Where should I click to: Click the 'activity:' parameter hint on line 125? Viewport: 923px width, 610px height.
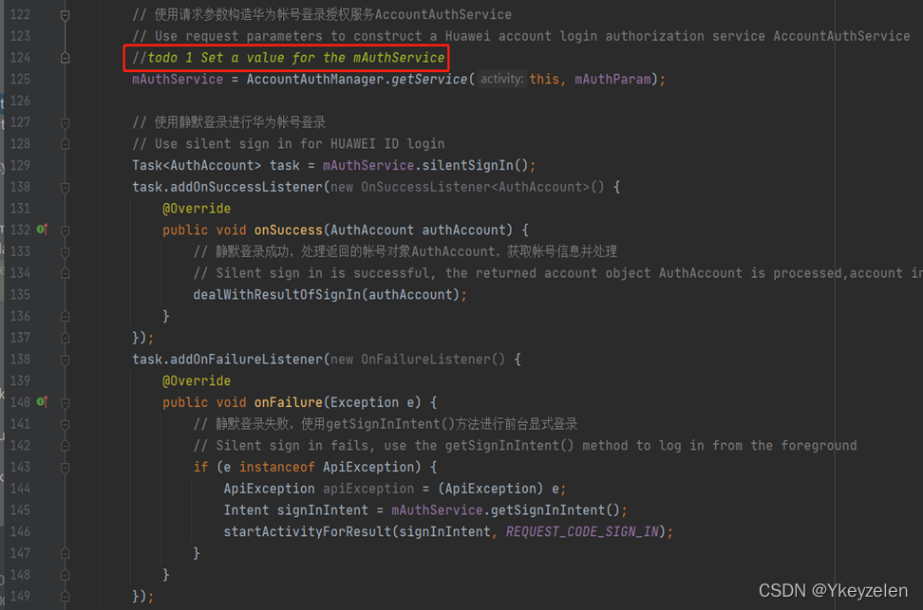(501, 79)
